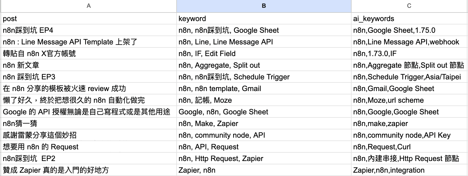The image size is (468, 176).
Task: Click cell 'n8n,Schedule Trigger,Asia/Taipei'
Action: (x=409, y=77)
